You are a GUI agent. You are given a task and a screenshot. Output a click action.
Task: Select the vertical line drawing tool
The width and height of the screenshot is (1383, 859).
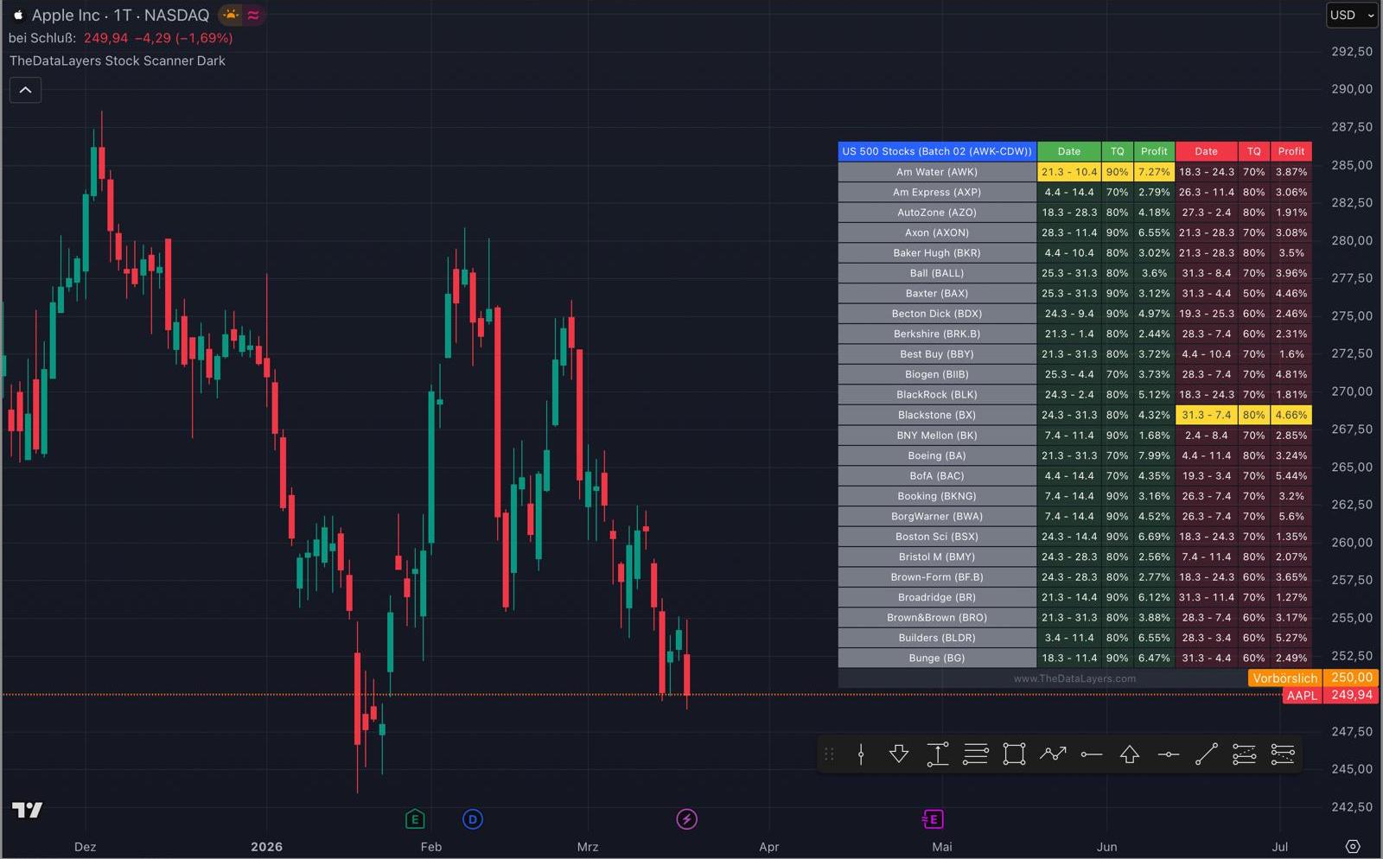[860, 754]
